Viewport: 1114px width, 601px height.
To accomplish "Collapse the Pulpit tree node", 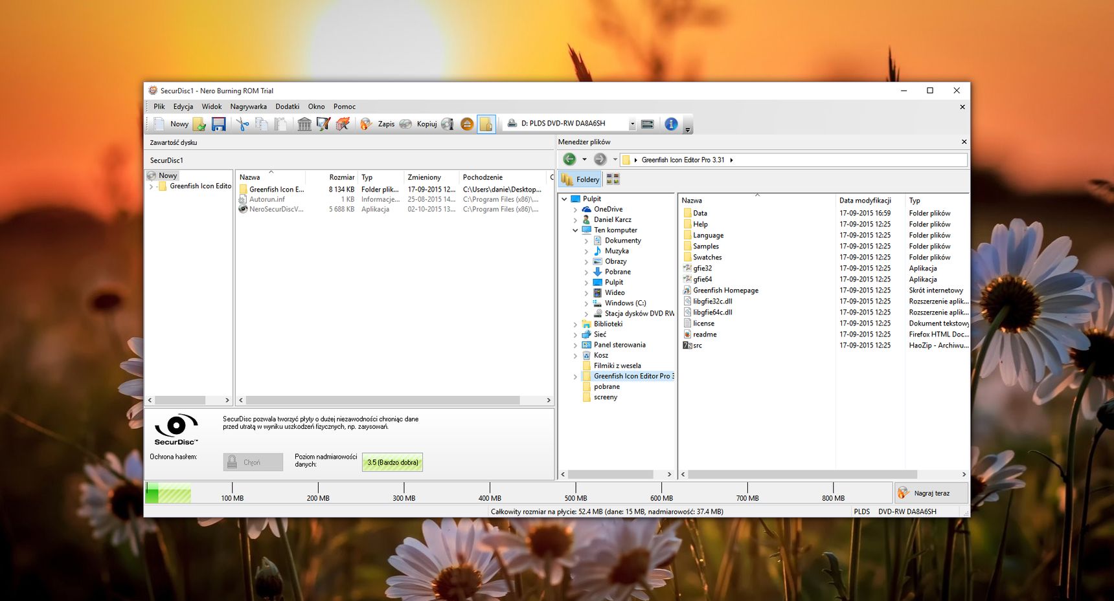I will click(564, 199).
